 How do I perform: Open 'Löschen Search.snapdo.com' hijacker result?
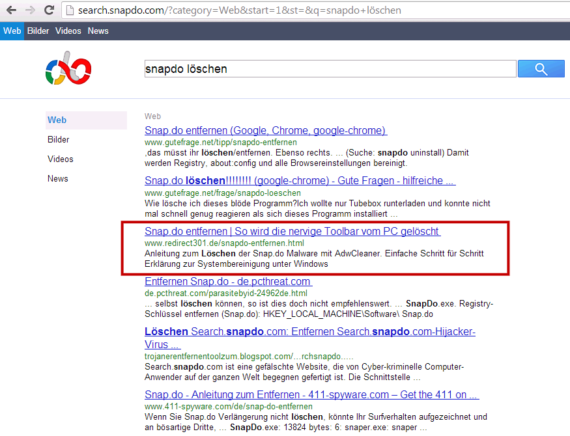click(x=309, y=338)
